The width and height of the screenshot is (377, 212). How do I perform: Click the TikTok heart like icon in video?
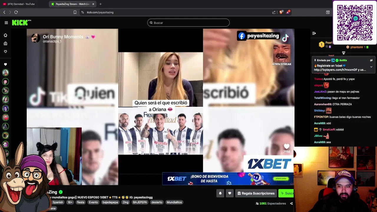coord(287,146)
